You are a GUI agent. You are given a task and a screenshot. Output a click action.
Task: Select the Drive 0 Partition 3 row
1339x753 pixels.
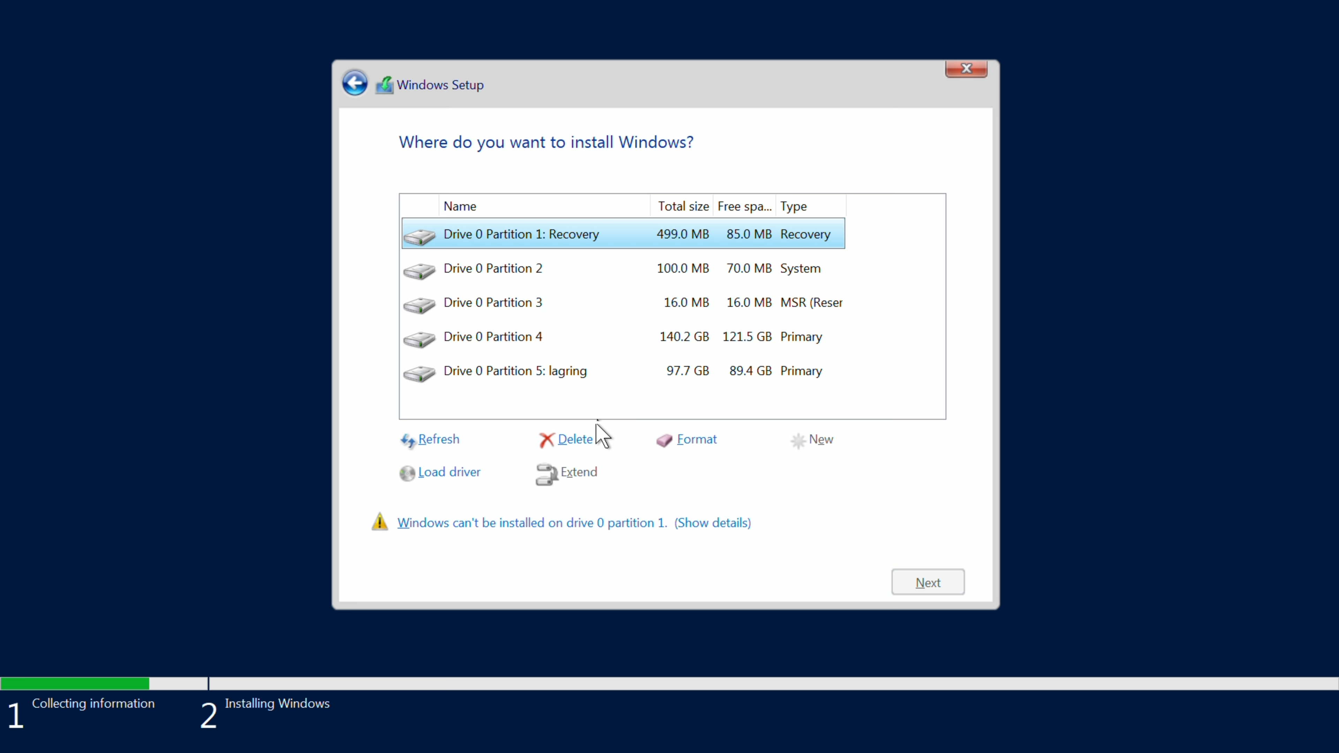(x=623, y=303)
